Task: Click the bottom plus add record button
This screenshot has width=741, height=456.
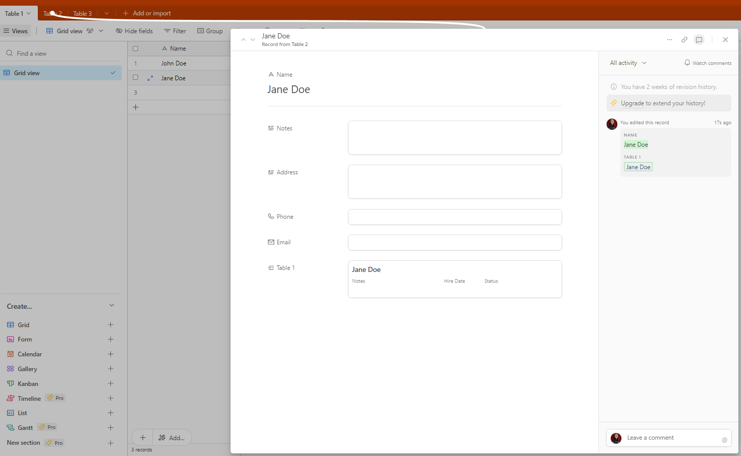Action: [143, 438]
